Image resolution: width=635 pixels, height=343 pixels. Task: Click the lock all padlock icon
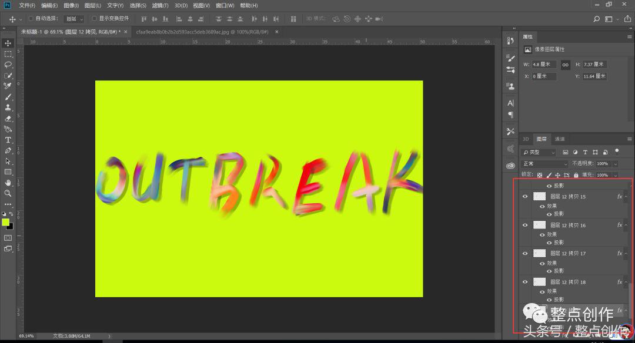click(576, 175)
